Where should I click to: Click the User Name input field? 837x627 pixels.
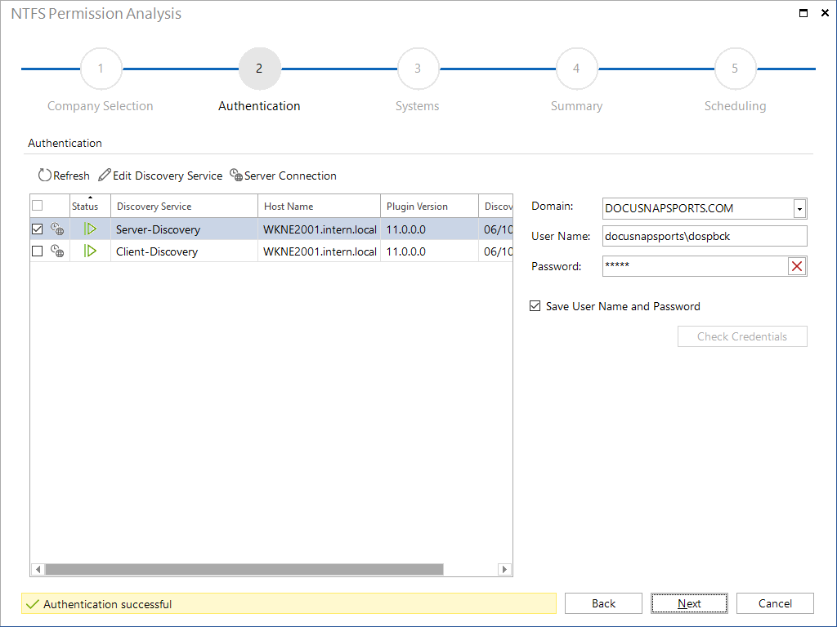coord(705,236)
